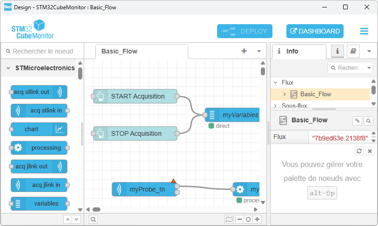Open the Help book icon in sidebar
Viewport: 378px width, 226px height.
pyautogui.click(x=353, y=51)
